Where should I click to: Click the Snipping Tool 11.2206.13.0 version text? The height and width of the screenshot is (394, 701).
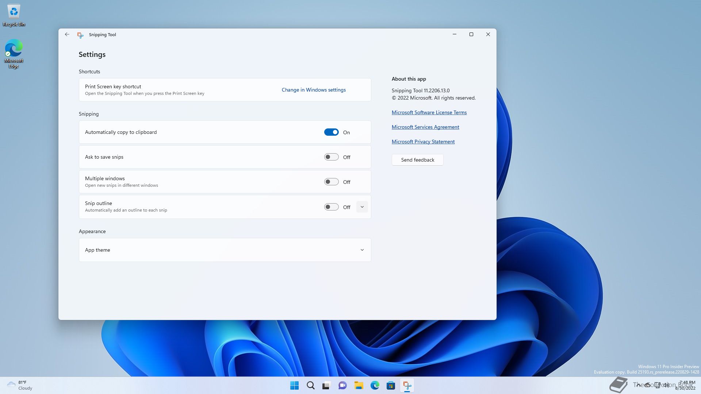click(421, 90)
